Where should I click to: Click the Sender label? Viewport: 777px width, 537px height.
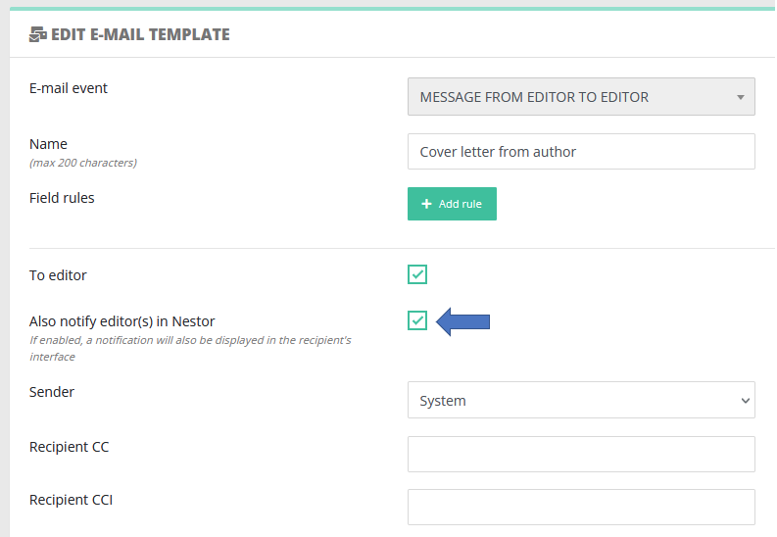click(52, 392)
